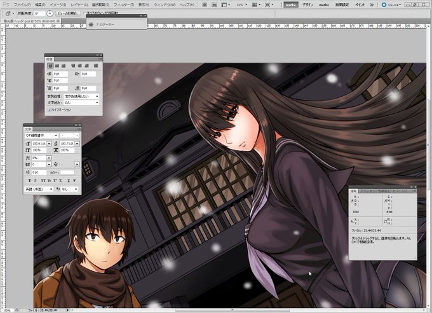Select justify last right in Paragraph panel

86,66
